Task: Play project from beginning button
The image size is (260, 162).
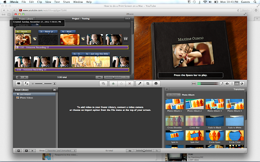Action: click(25, 77)
